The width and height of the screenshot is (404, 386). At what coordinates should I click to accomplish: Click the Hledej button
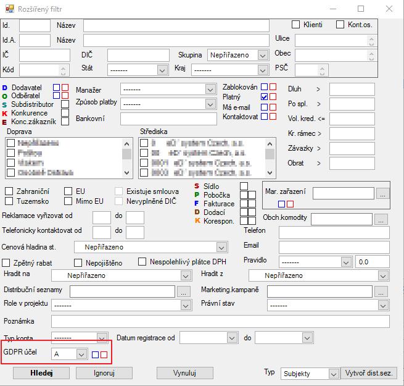tap(41, 373)
